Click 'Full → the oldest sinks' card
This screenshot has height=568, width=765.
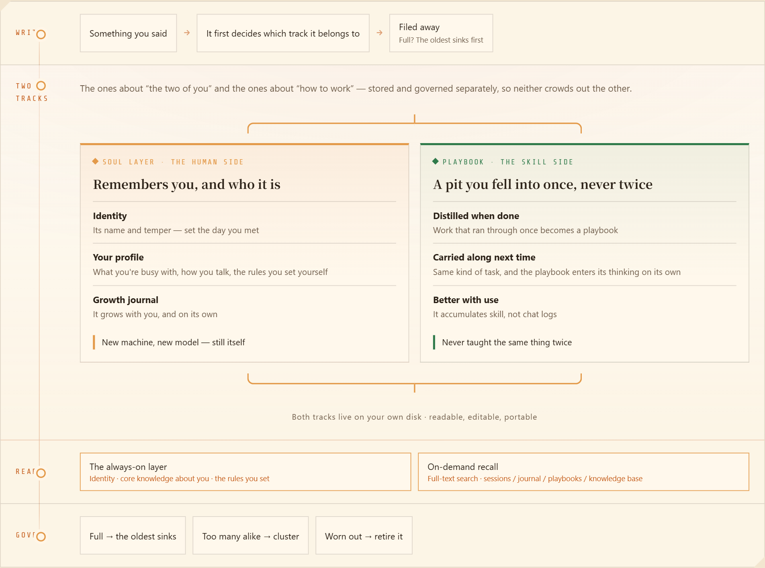pyautogui.click(x=133, y=535)
